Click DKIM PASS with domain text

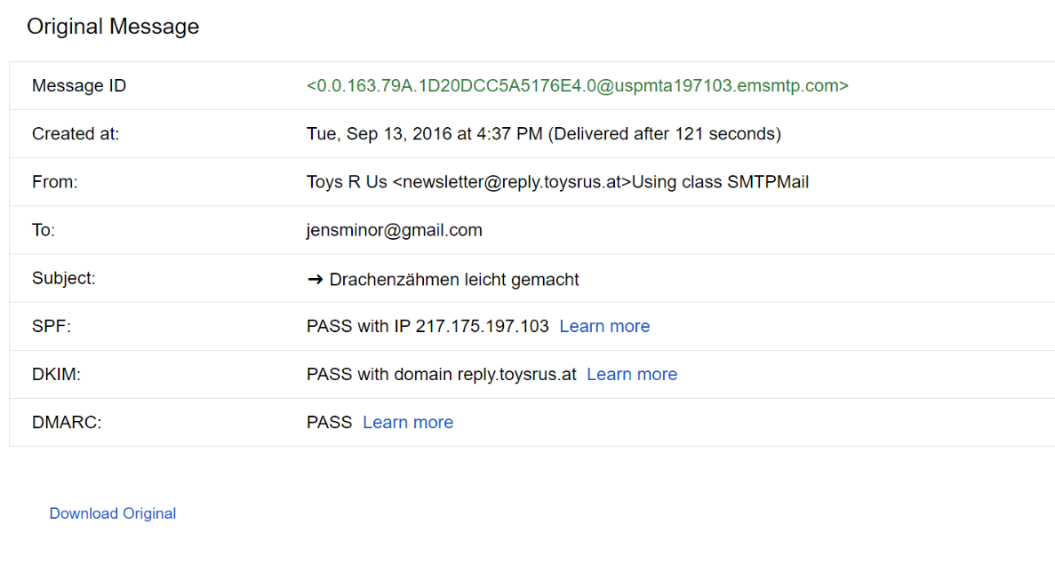442,374
